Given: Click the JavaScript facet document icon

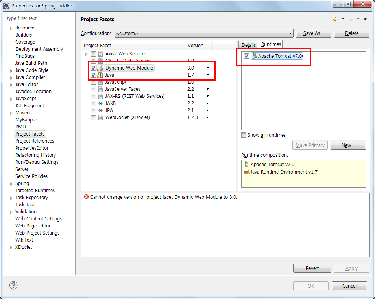Looking at the screenshot, I should [101, 83].
